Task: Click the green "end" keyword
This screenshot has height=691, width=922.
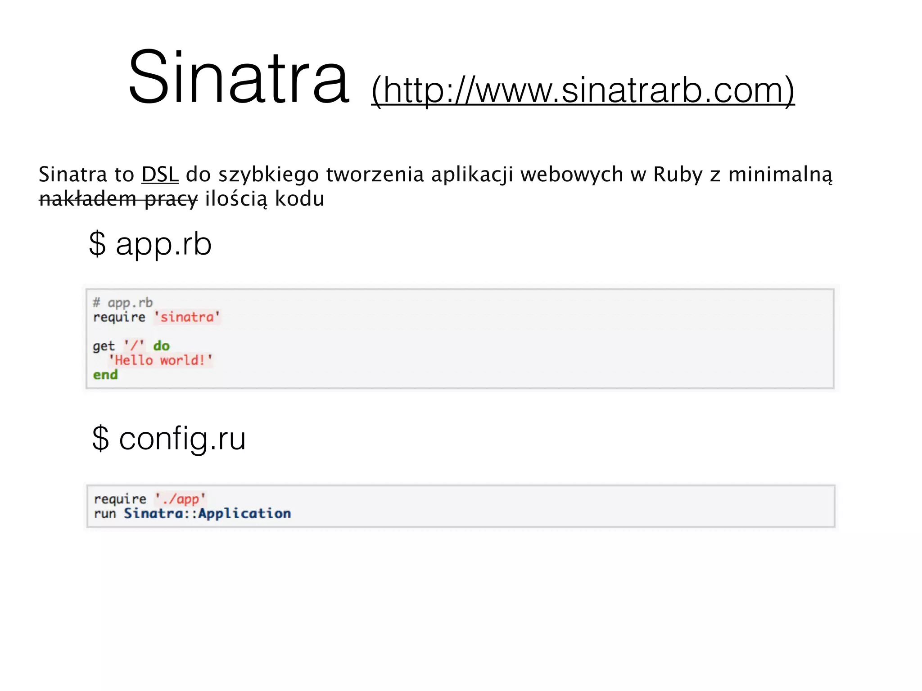Action: coord(105,374)
